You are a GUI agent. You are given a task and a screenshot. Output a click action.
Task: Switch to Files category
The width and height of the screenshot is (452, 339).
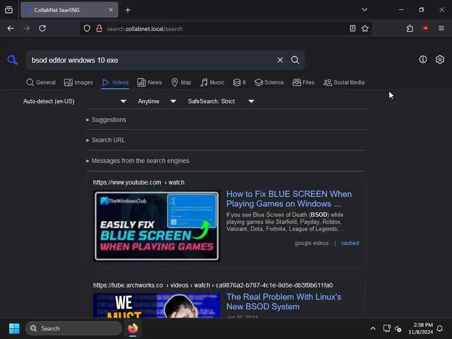tap(303, 83)
